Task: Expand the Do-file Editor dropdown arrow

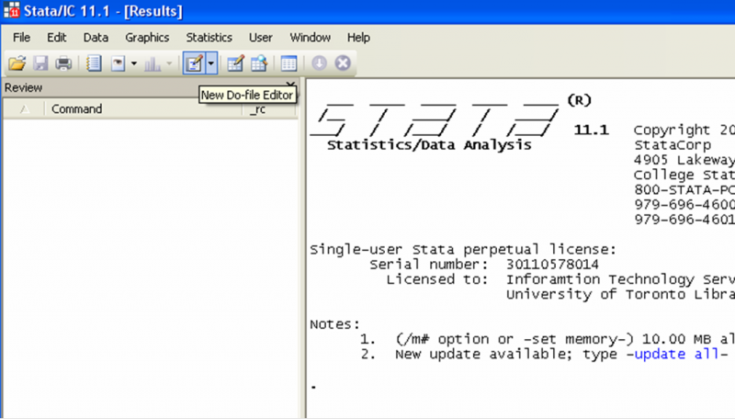Action: tap(211, 63)
